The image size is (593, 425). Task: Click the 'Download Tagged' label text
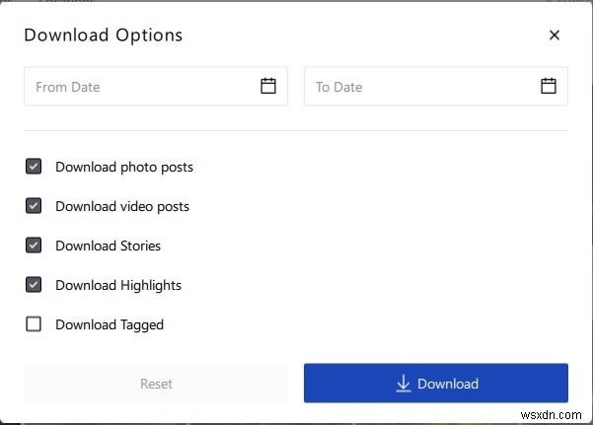click(x=110, y=324)
